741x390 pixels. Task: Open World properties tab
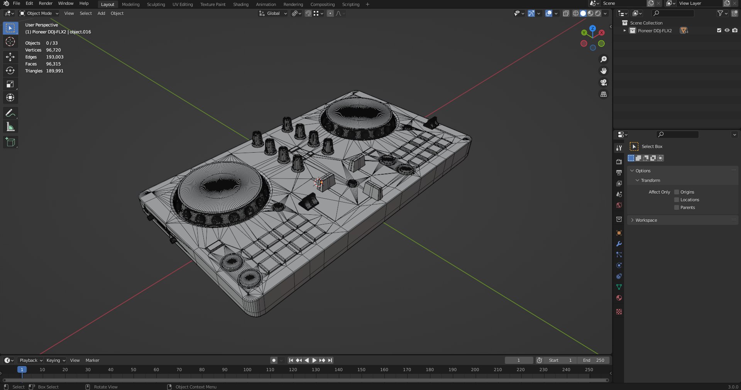pyautogui.click(x=619, y=205)
